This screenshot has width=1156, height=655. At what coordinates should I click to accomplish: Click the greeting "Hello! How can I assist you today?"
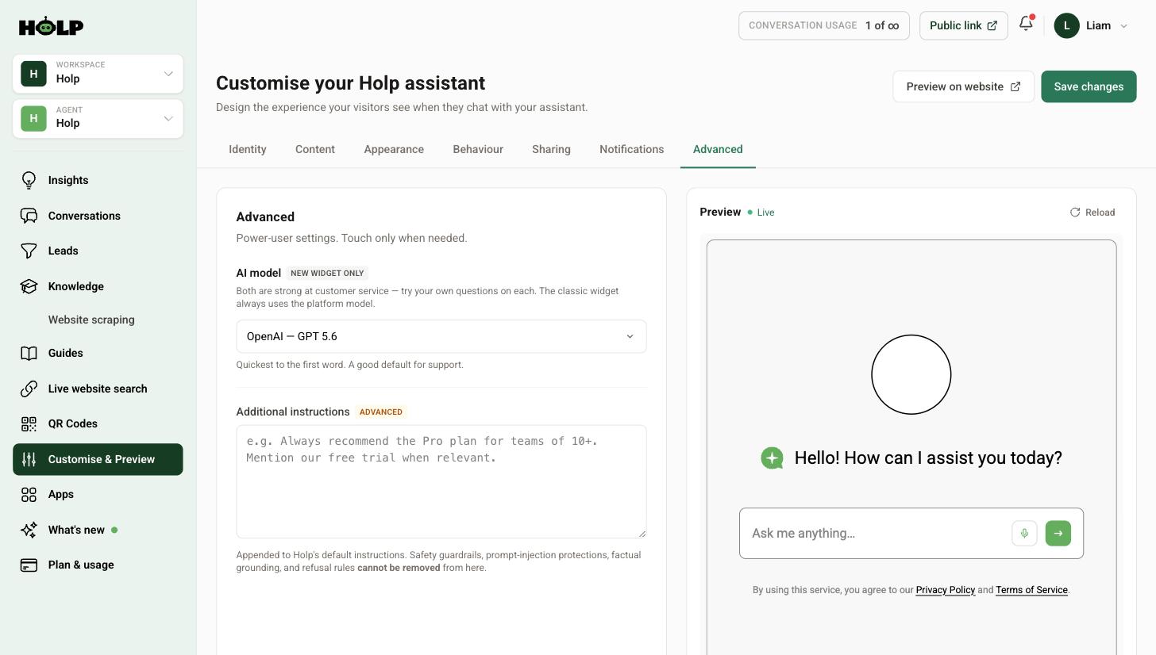[x=928, y=458]
